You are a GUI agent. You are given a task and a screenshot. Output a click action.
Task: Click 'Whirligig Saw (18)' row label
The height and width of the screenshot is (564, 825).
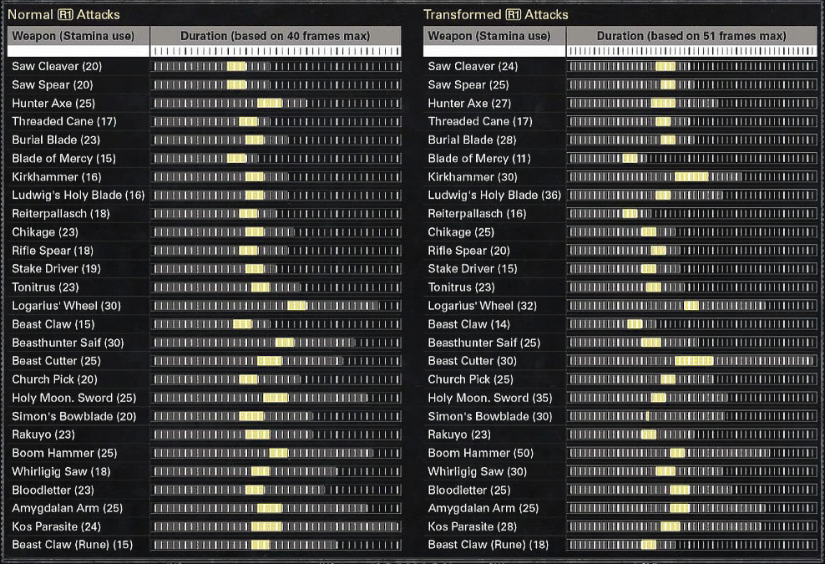pos(61,472)
